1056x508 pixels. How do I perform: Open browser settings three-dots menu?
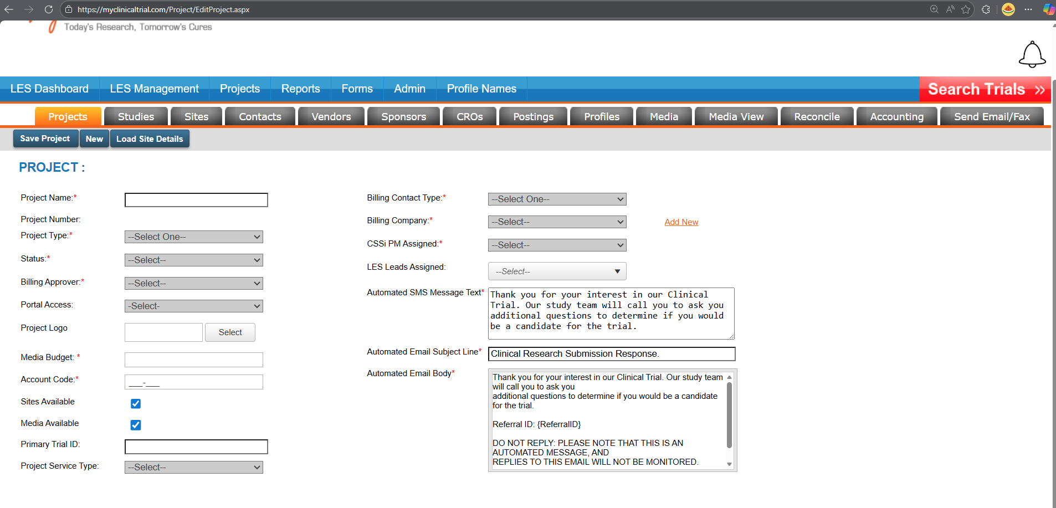pos(1028,9)
